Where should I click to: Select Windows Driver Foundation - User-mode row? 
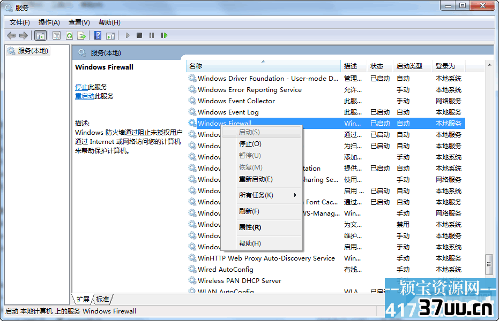326,78
